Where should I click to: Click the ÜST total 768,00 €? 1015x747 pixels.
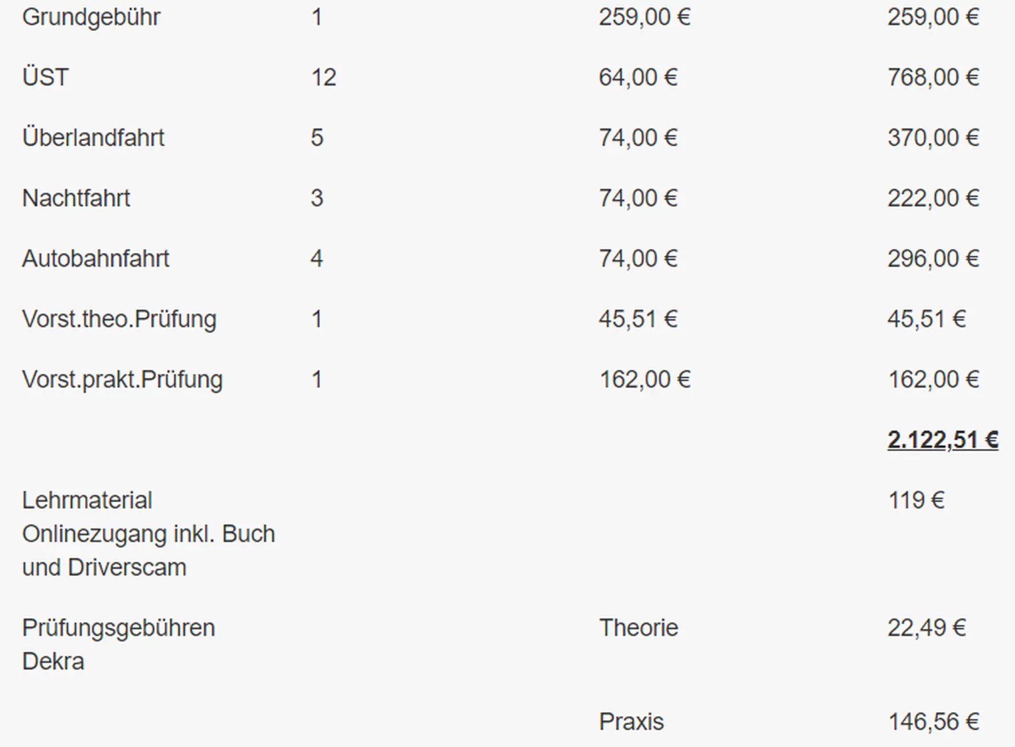coord(933,78)
